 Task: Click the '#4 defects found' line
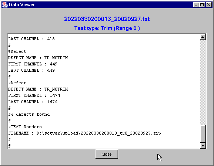click(29, 114)
